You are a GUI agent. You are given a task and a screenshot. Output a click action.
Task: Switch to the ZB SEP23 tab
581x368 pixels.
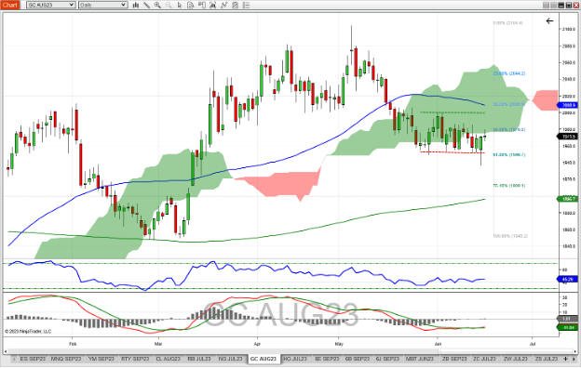pyautogui.click(x=454, y=359)
